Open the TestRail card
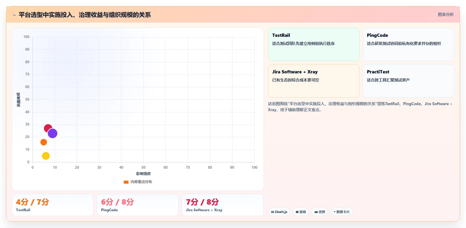Image resolution: width=466 pixels, height=228 pixels. point(314,44)
